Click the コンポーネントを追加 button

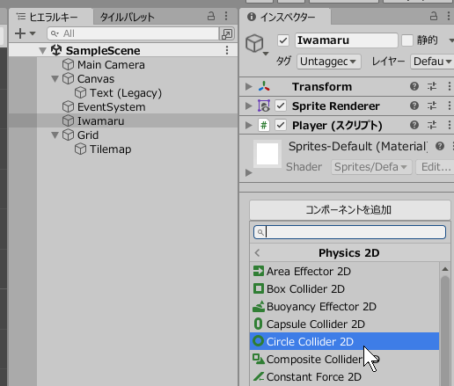(x=350, y=210)
